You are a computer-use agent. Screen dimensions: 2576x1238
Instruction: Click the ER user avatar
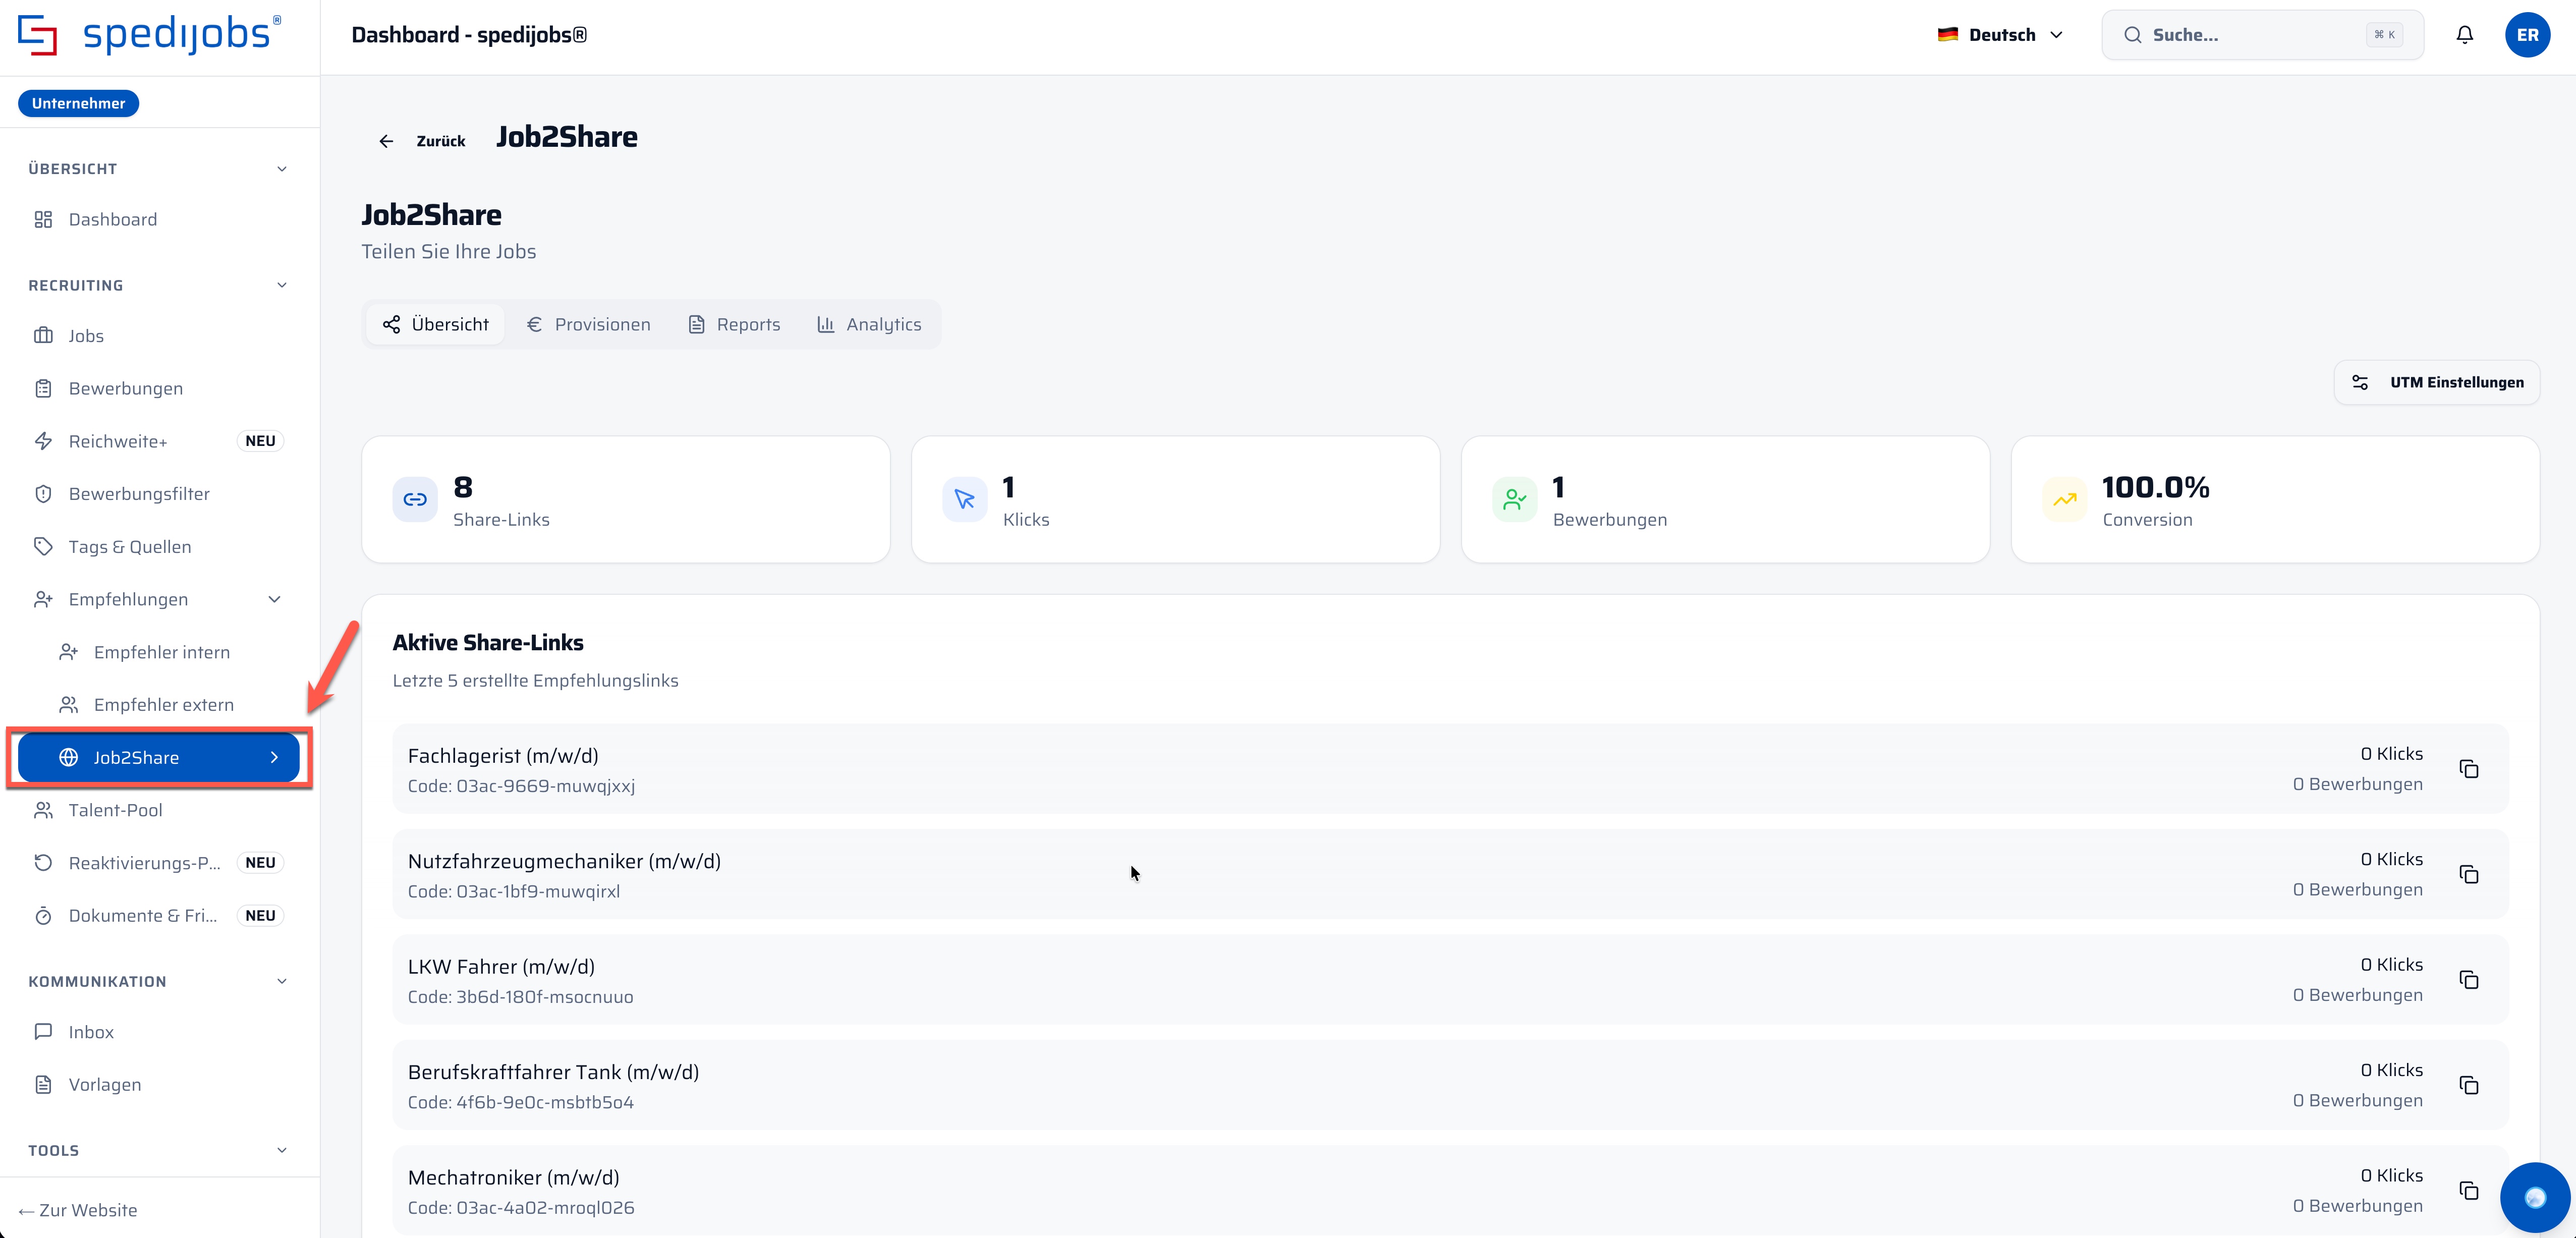(2527, 35)
